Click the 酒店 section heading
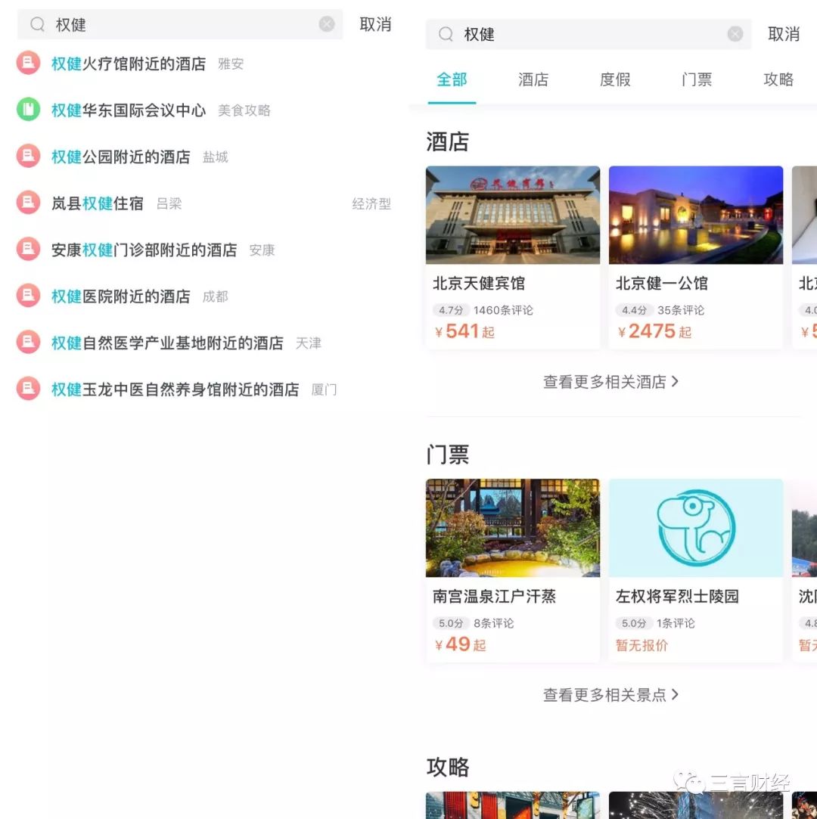 click(448, 141)
